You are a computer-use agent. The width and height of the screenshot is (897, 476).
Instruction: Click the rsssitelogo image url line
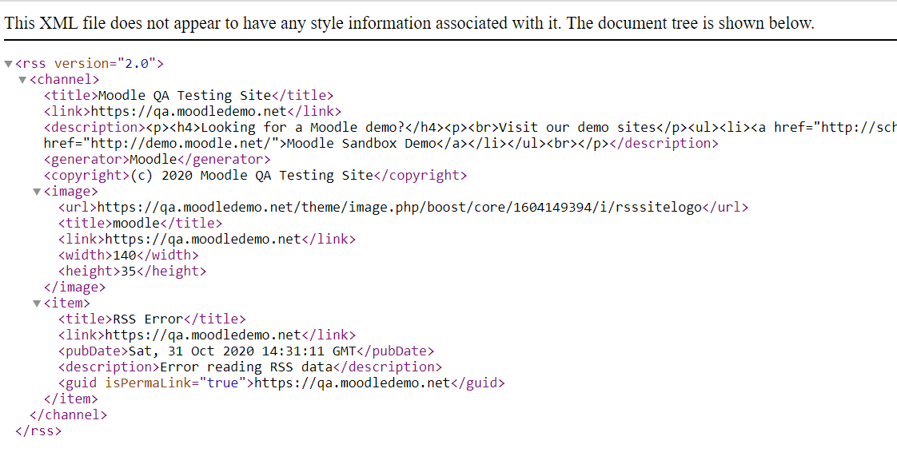click(403, 208)
